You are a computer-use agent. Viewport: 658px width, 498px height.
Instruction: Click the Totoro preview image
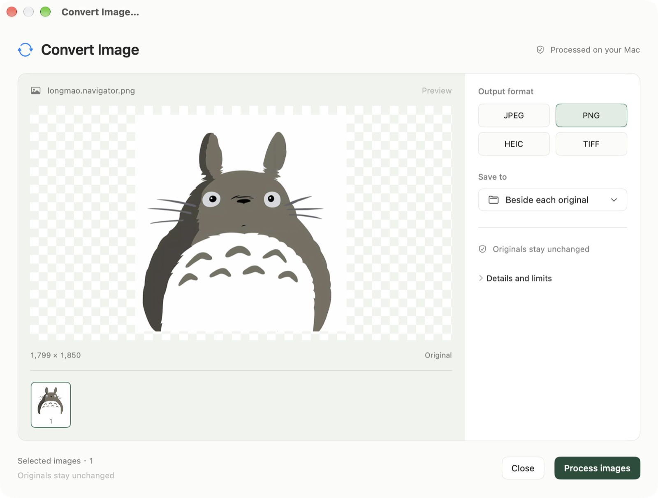pos(241,223)
